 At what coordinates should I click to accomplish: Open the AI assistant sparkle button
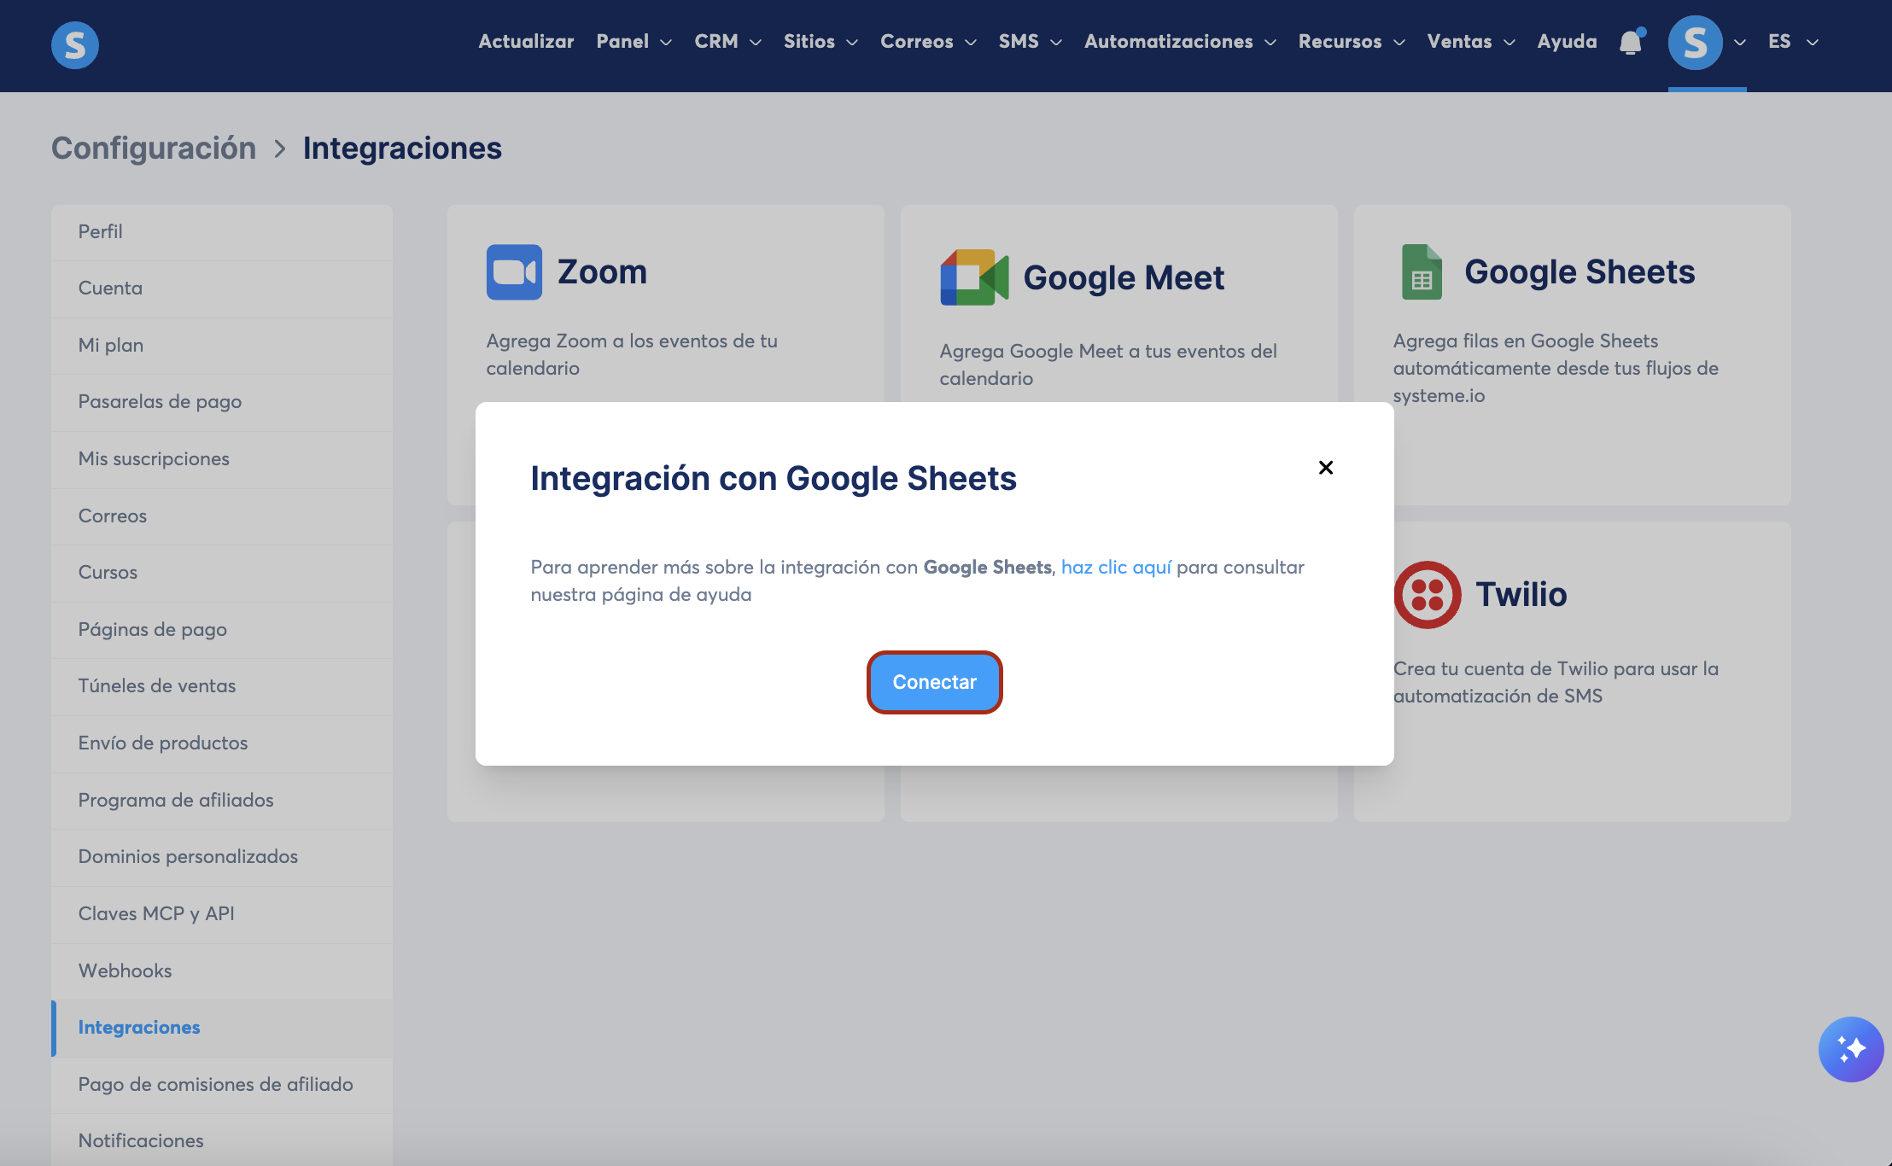tap(1850, 1049)
